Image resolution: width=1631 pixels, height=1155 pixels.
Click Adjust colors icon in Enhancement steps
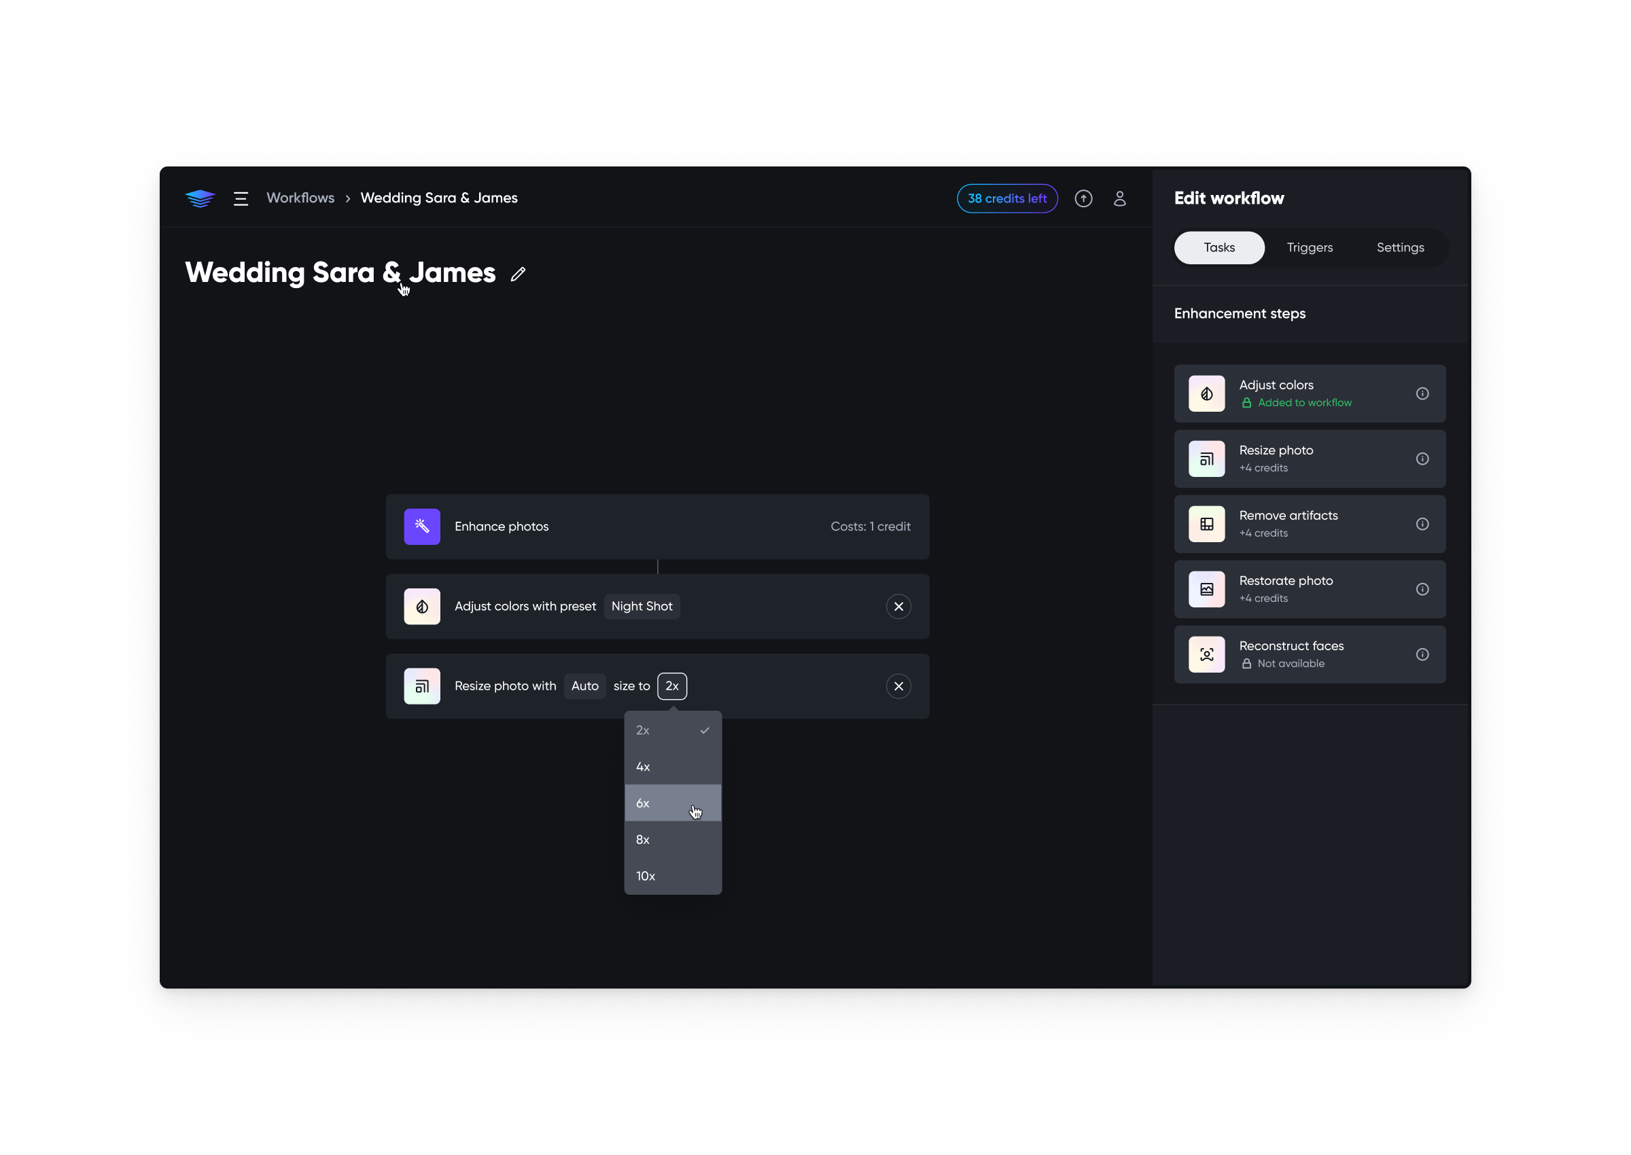tap(1206, 393)
